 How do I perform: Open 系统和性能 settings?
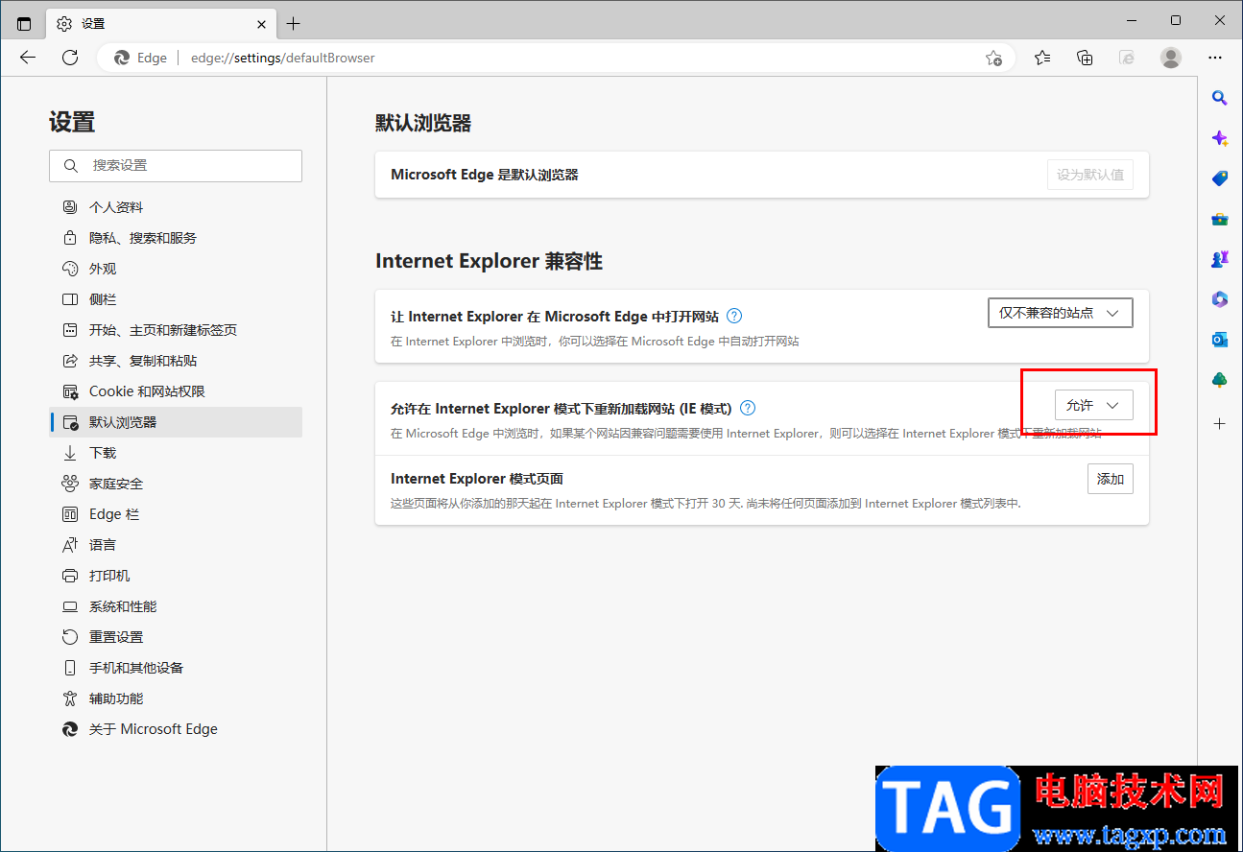tap(176, 606)
